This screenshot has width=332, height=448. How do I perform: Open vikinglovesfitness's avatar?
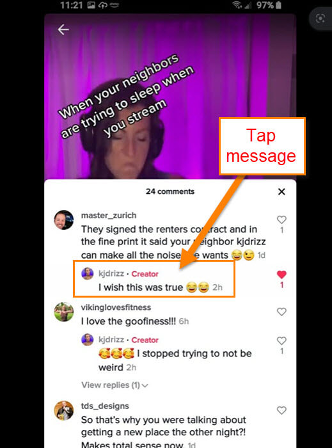click(x=64, y=312)
